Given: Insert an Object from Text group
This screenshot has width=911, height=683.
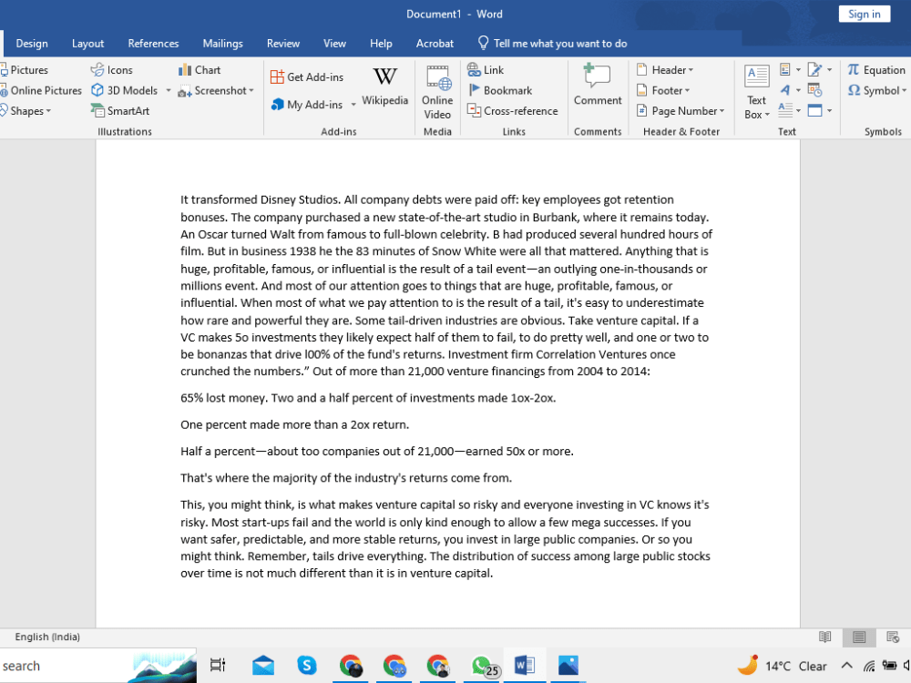Looking at the screenshot, I should (820, 110).
